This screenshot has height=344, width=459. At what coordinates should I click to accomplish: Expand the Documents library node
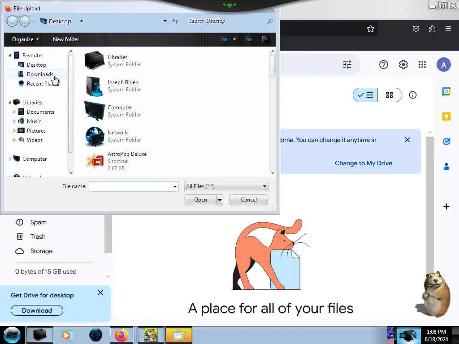tap(14, 112)
